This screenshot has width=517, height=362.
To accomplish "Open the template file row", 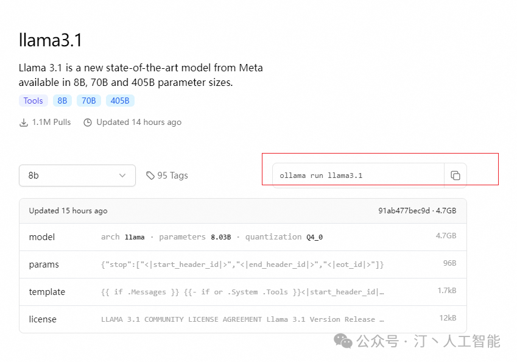I will (x=242, y=292).
